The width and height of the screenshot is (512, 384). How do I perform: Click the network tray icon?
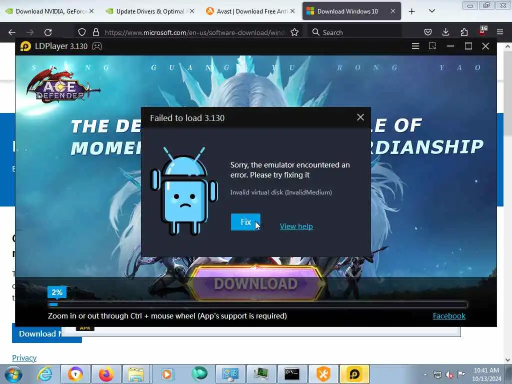pos(437,375)
